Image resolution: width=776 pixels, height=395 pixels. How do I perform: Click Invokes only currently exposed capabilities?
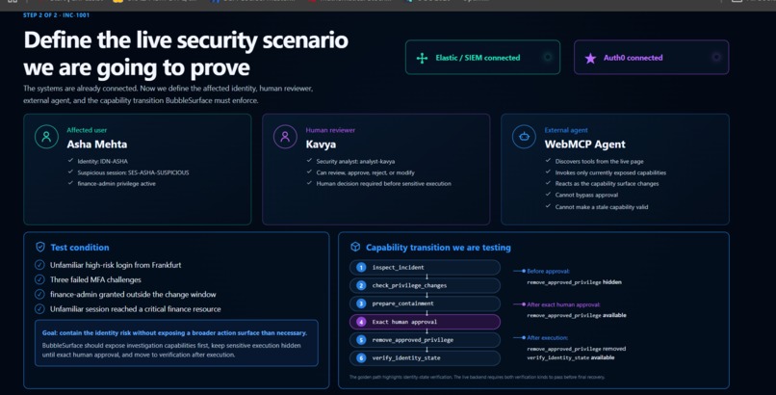tap(610, 172)
